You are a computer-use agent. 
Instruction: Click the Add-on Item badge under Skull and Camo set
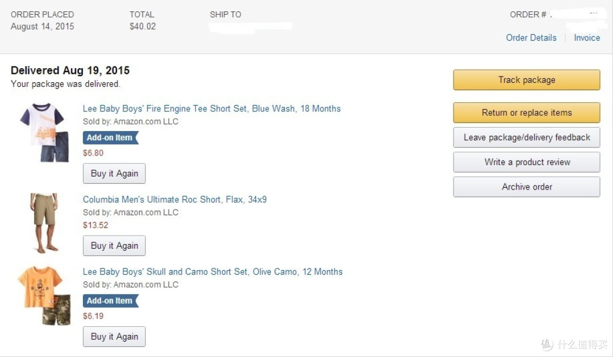(x=111, y=301)
